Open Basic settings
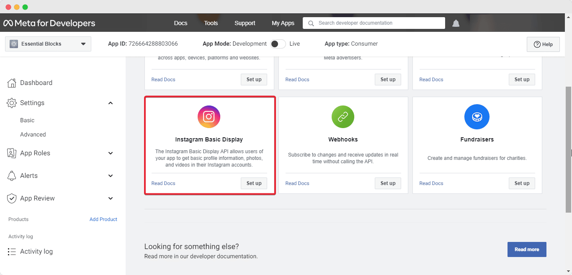Image resolution: width=572 pixels, height=275 pixels. point(27,120)
